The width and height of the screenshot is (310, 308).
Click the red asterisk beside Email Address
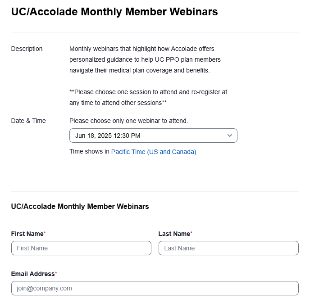pyautogui.click(x=56, y=273)
